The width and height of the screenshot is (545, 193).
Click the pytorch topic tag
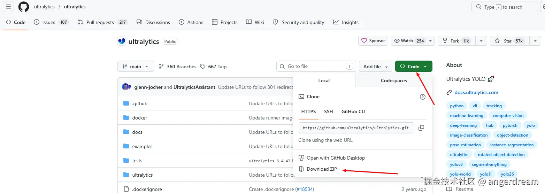point(510,125)
